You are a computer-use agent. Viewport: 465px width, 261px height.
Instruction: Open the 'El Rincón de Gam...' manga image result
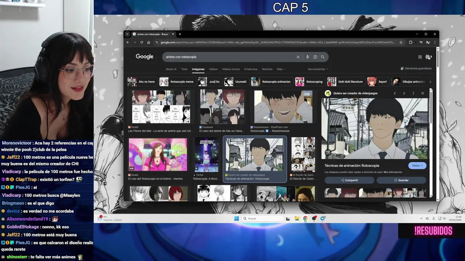click(x=303, y=155)
